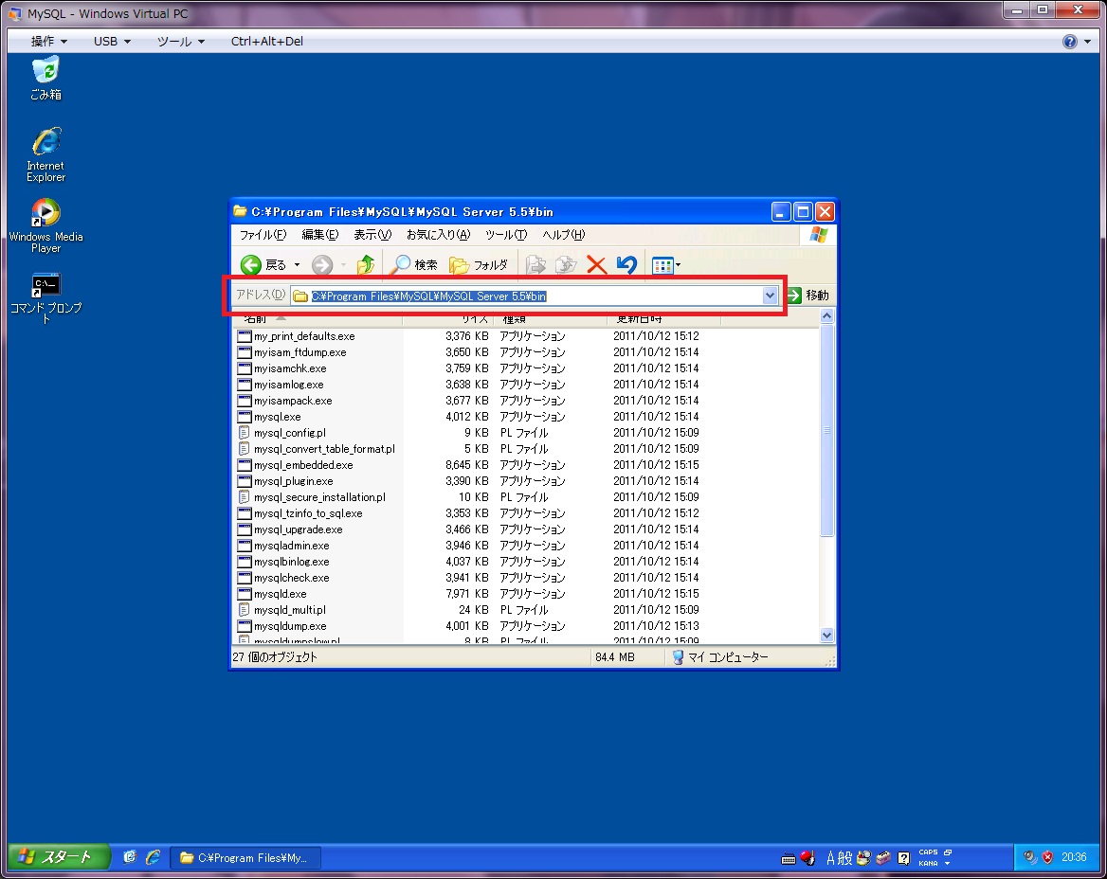Click the mysql_config.pl file icon
Screen dimensions: 1107x879
245,433
